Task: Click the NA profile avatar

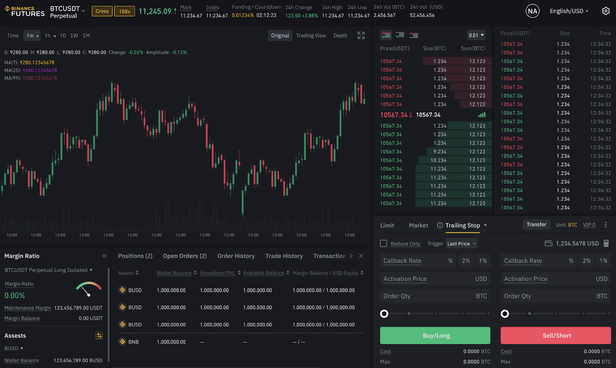Action: [532, 11]
